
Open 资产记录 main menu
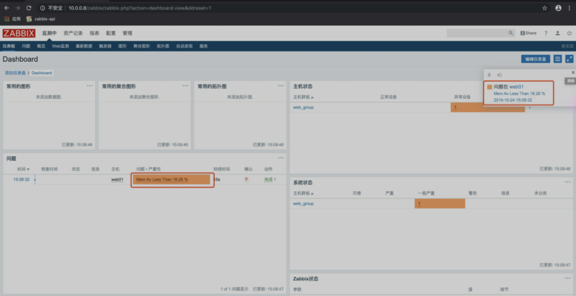coord(73,33)
